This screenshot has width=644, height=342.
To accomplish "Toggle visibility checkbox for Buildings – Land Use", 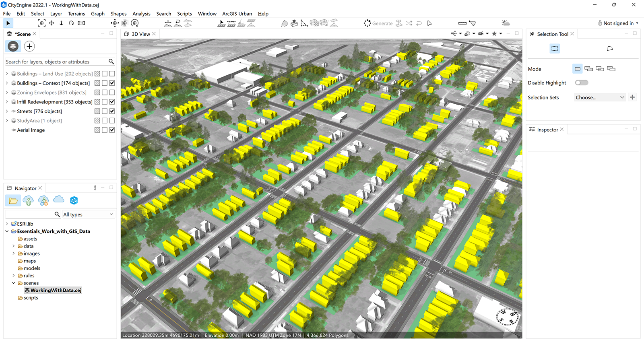I will pyautogui.click(x=112, y=74).
